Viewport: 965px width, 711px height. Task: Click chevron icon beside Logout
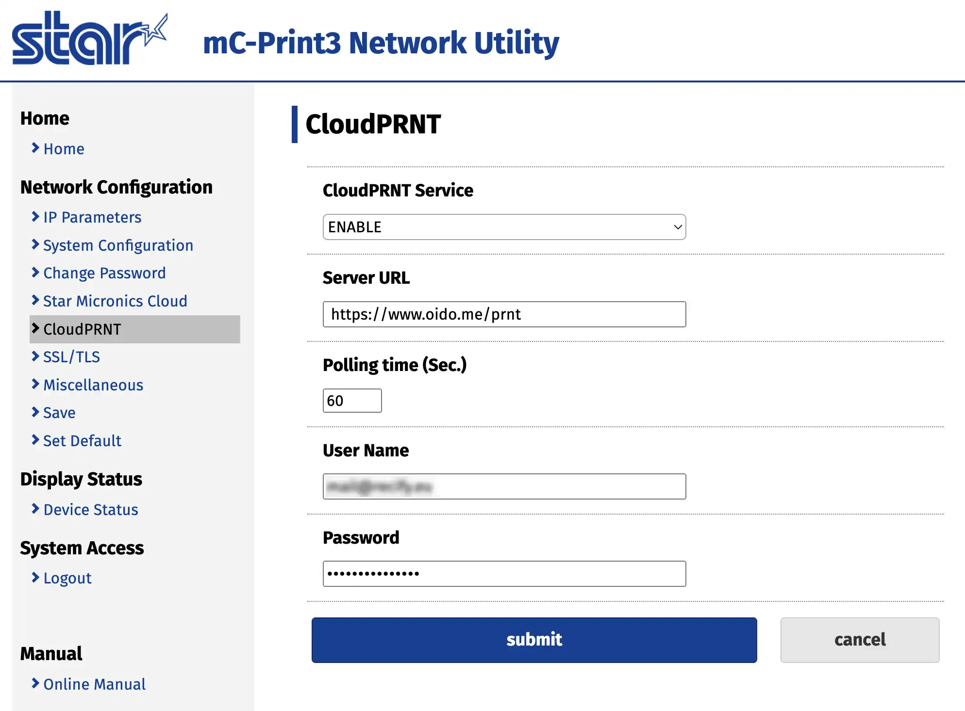pos(35,578)
